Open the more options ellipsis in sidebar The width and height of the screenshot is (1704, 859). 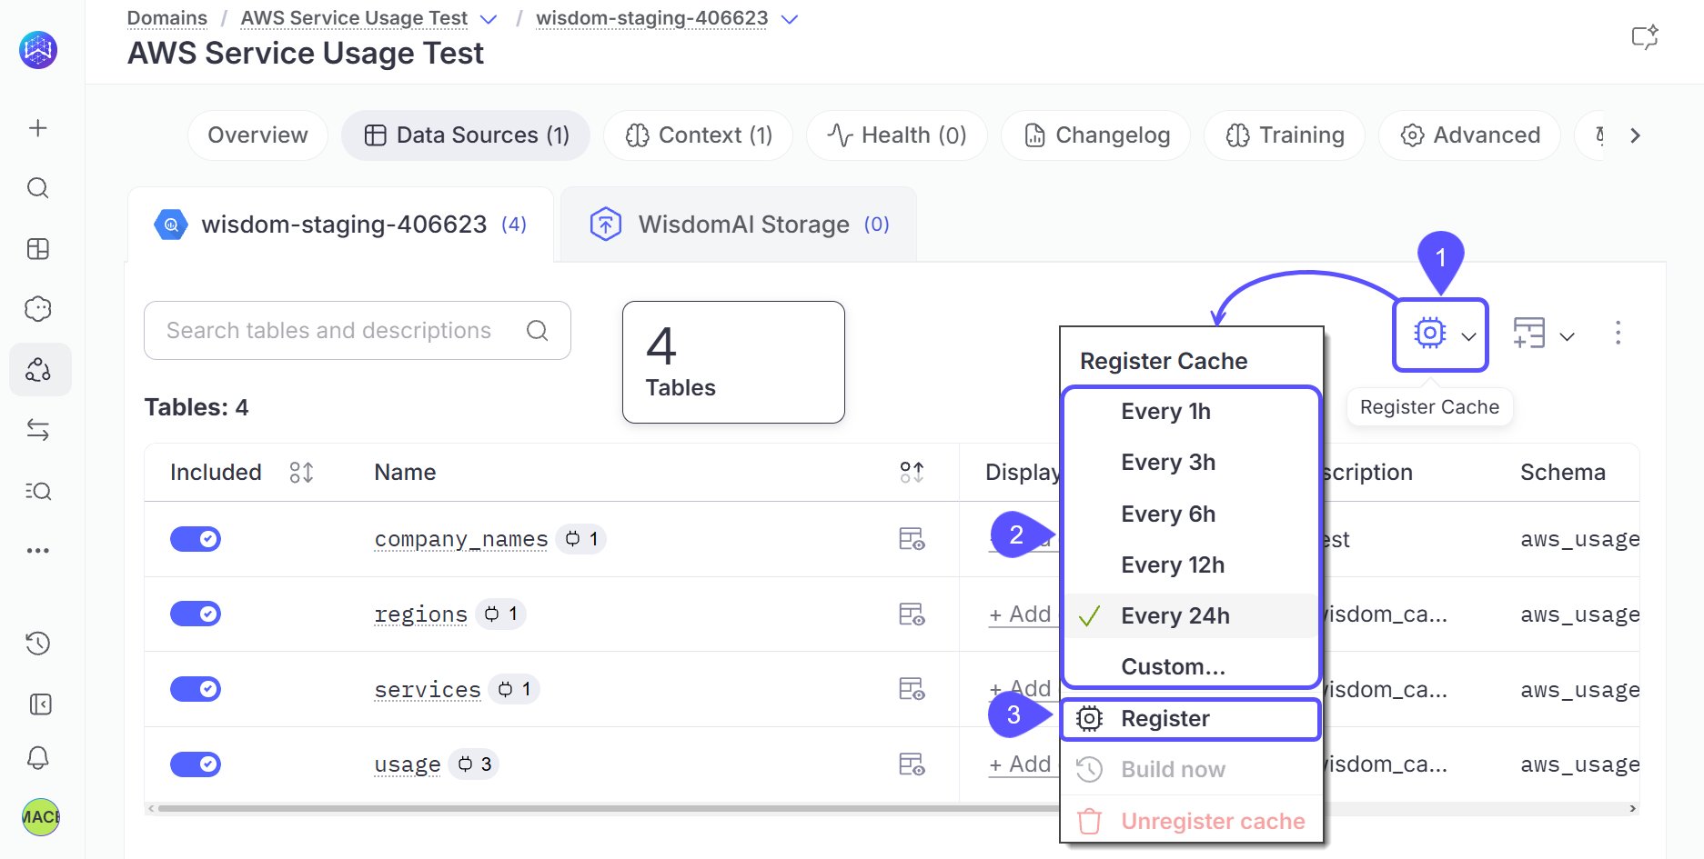click(x=38, y=551)
